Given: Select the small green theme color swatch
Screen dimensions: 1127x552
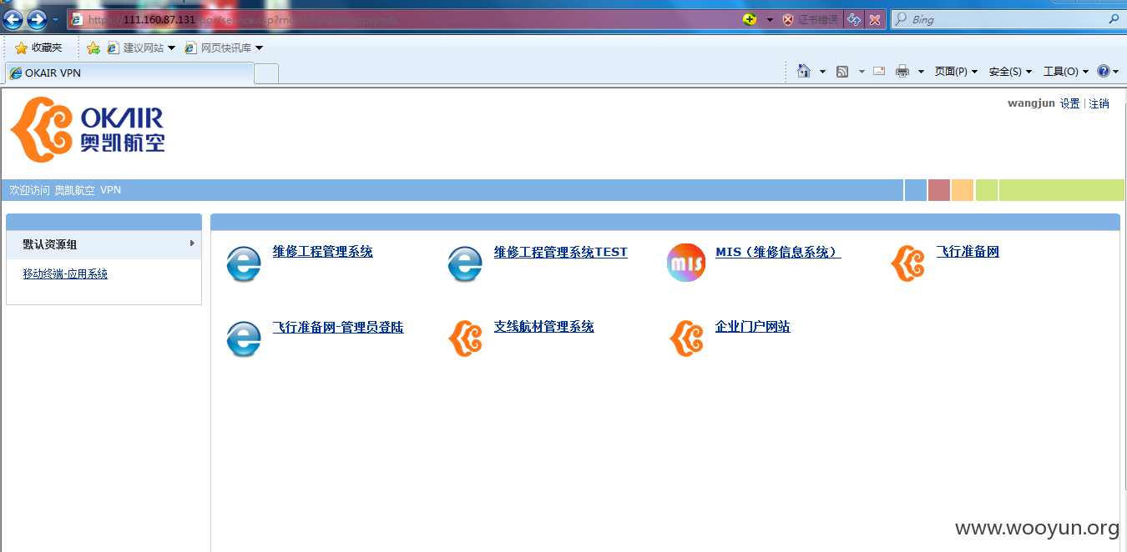Looking at the screenshot, I should [x=987, y=190].
